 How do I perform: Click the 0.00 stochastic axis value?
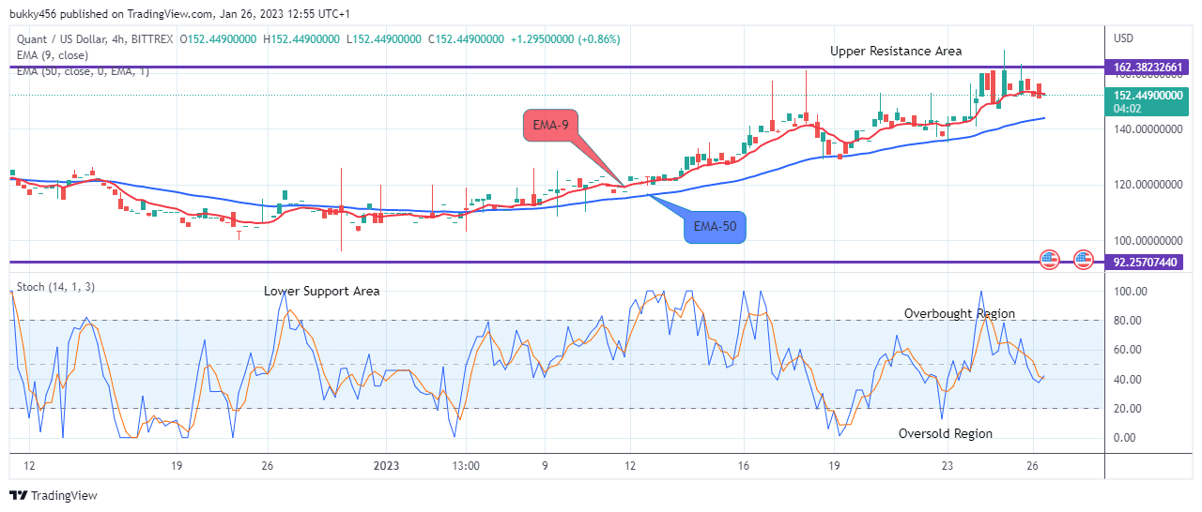(x=1123, y=438)
